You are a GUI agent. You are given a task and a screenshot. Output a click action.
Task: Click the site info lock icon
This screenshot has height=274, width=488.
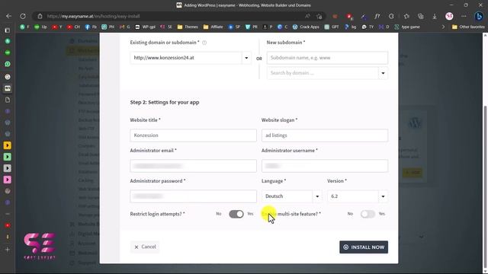click(40, 16)
